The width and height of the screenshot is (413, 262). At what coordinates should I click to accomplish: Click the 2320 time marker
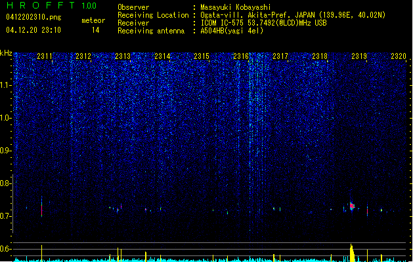[399, 56]
